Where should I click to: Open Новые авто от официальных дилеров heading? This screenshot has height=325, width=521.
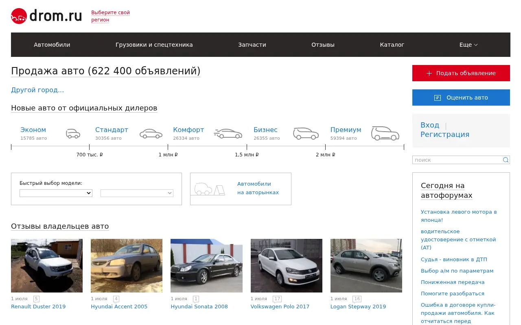84,108
